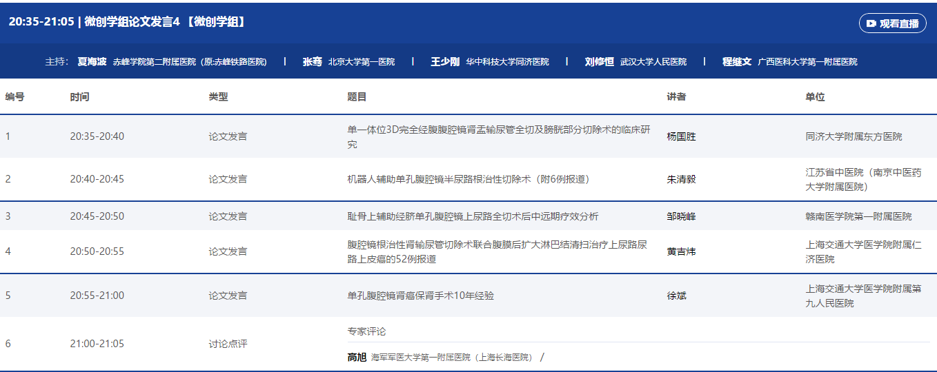Click the video camera icon in 观看直播

[871, 23]
